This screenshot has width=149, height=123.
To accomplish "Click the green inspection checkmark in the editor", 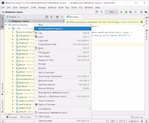I will pos(143,26).
